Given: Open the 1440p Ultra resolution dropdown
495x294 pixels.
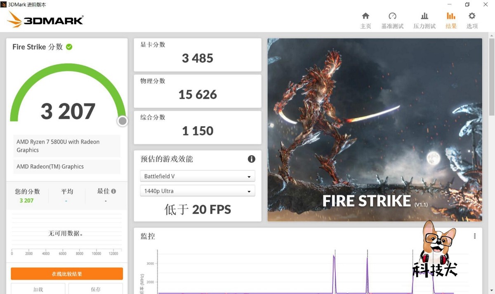Looking at the screenshot, I should pos(198,191).
